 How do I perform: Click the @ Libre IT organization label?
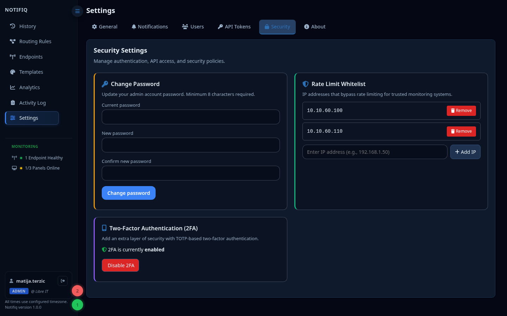(40, 291)
